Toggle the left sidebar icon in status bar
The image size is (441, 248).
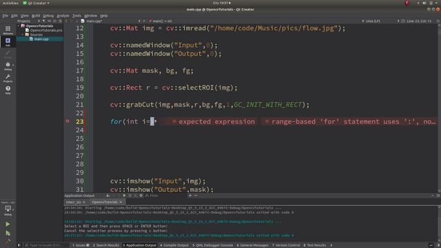click(x=19, y=245)
